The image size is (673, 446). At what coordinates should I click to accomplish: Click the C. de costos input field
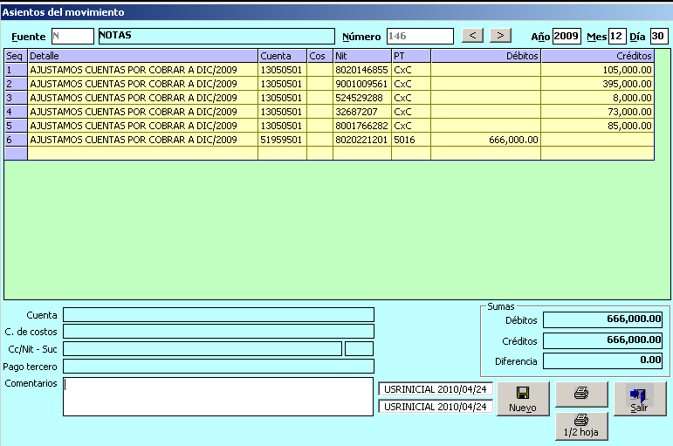[218, 332]
